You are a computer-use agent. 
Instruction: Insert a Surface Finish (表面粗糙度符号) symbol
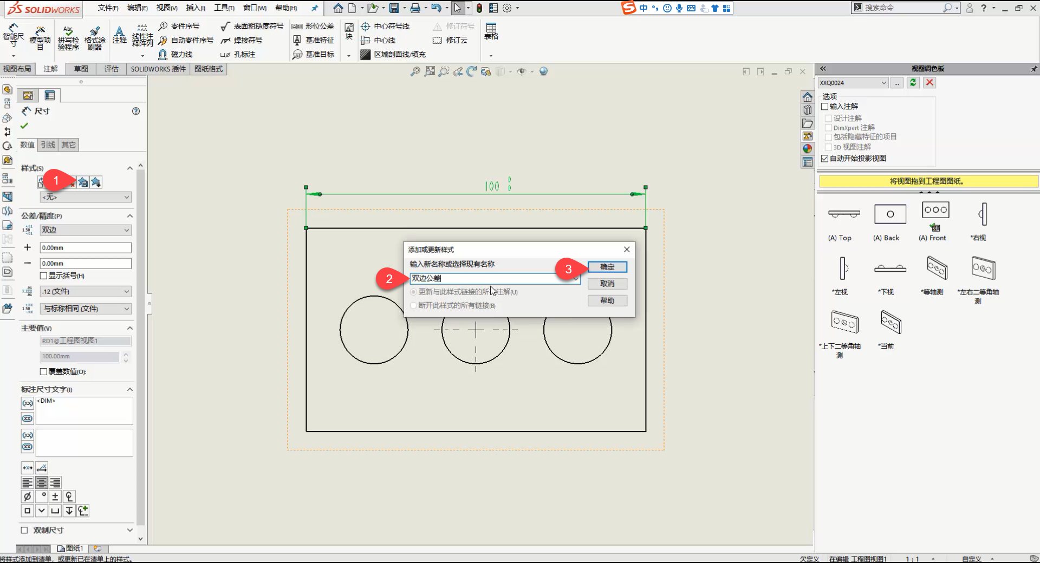point(252,26)
